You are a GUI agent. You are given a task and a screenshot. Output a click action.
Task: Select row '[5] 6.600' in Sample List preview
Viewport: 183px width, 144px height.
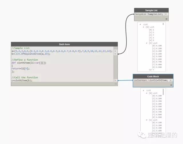157,59
